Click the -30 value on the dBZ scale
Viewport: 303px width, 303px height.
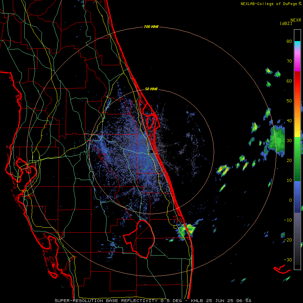[288, 260]
